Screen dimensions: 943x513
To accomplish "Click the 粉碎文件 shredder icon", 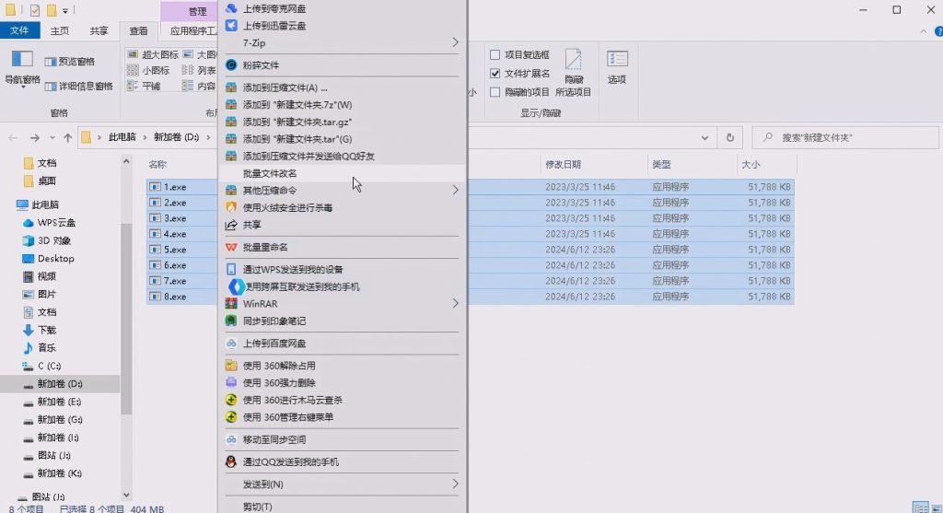I will pos(232,65).
